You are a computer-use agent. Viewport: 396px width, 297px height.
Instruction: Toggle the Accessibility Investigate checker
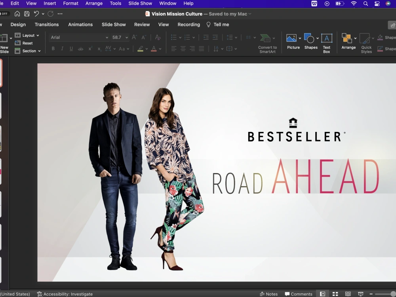point(65,294)
